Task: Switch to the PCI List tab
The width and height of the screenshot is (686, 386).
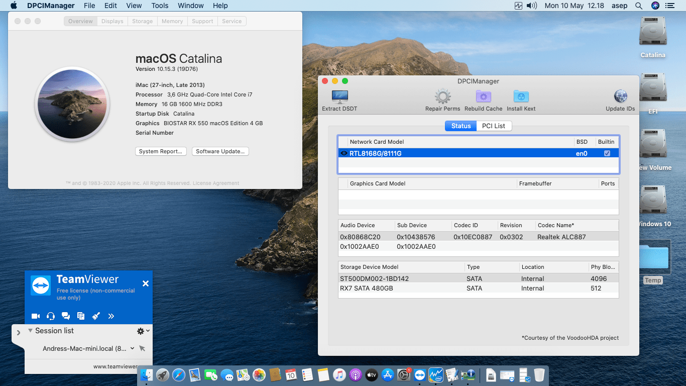Action: tap(494, 126)
